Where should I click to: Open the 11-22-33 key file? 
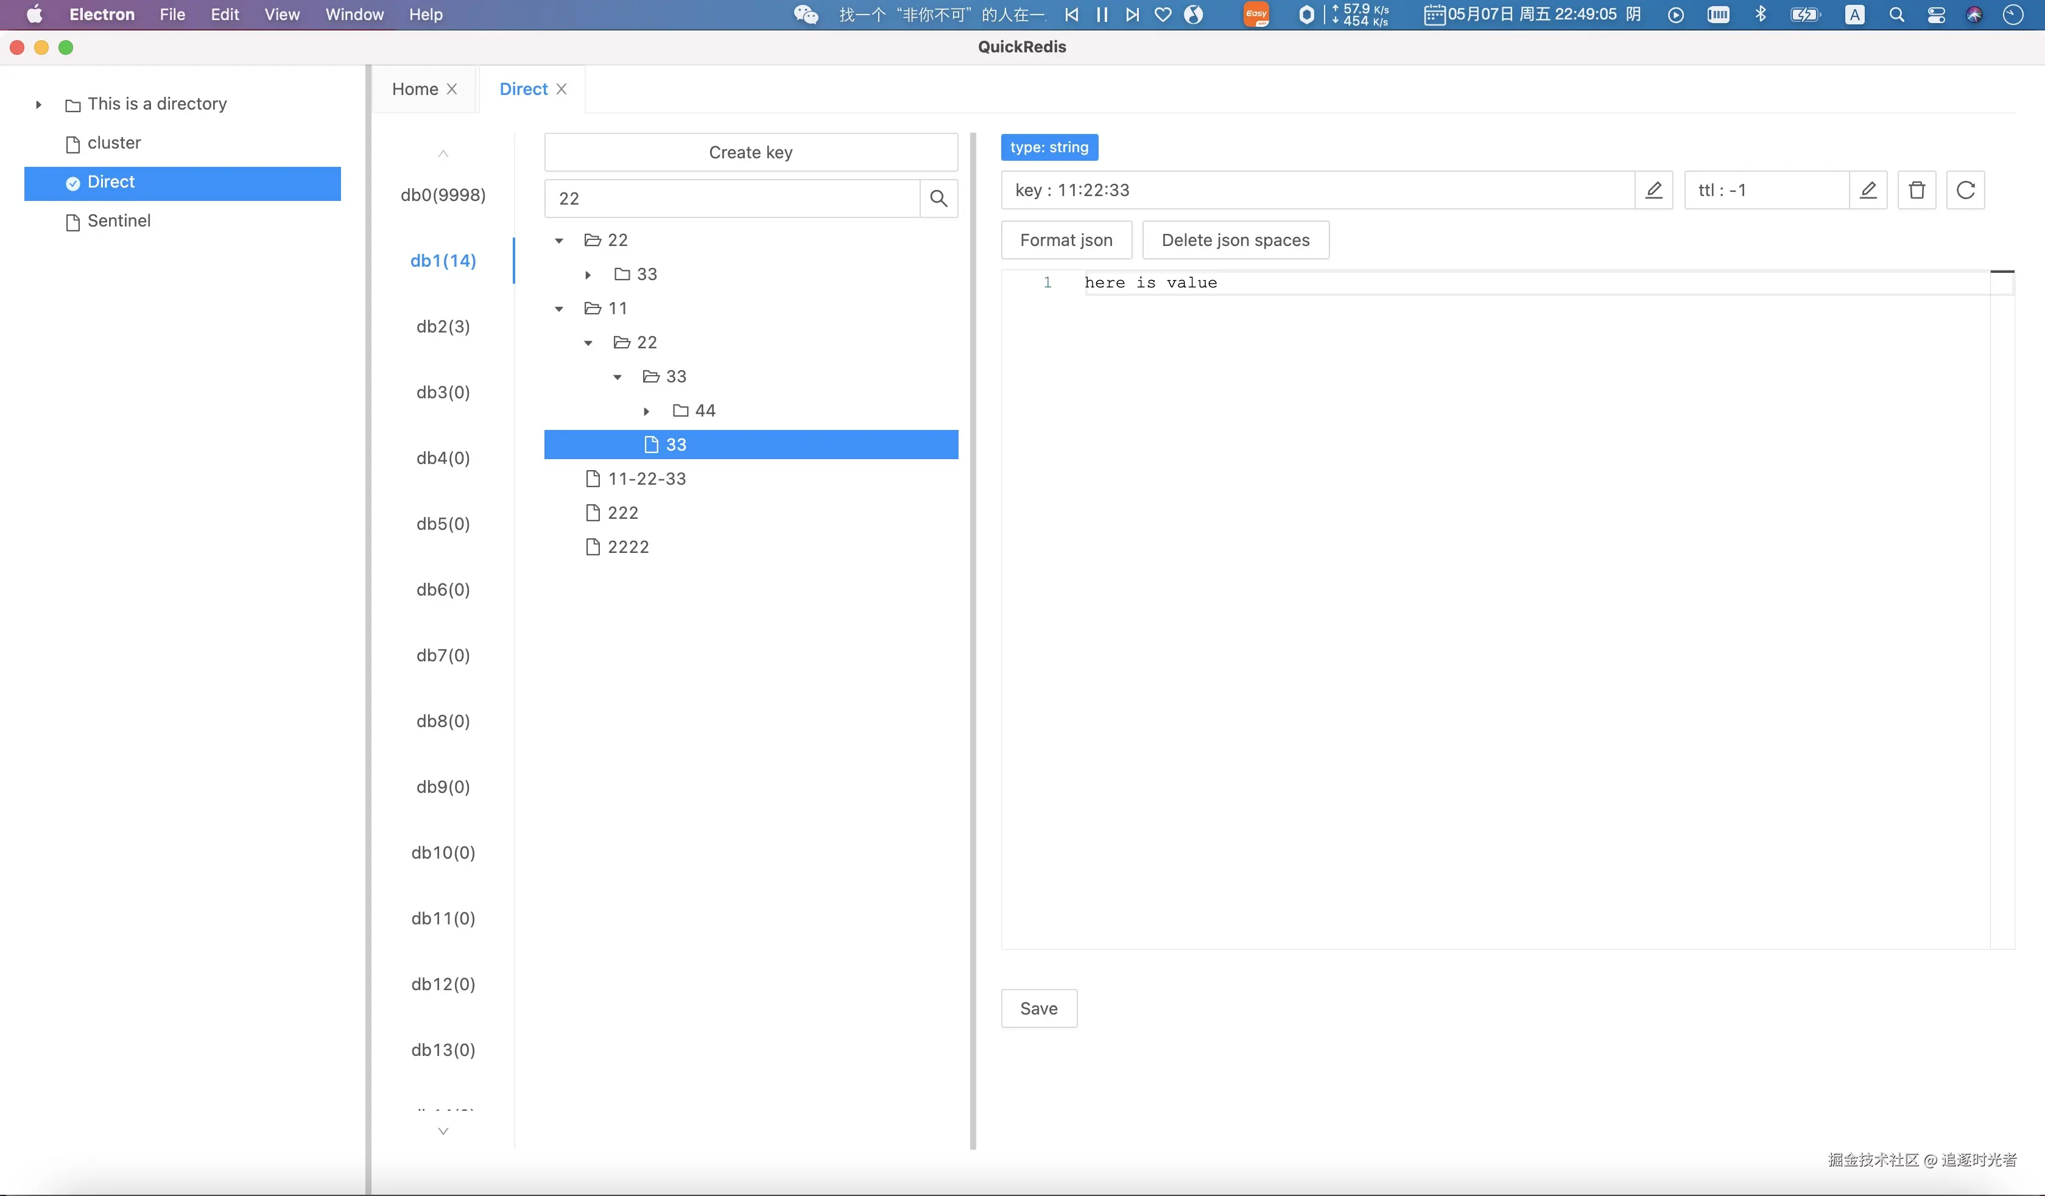point(646,479)
